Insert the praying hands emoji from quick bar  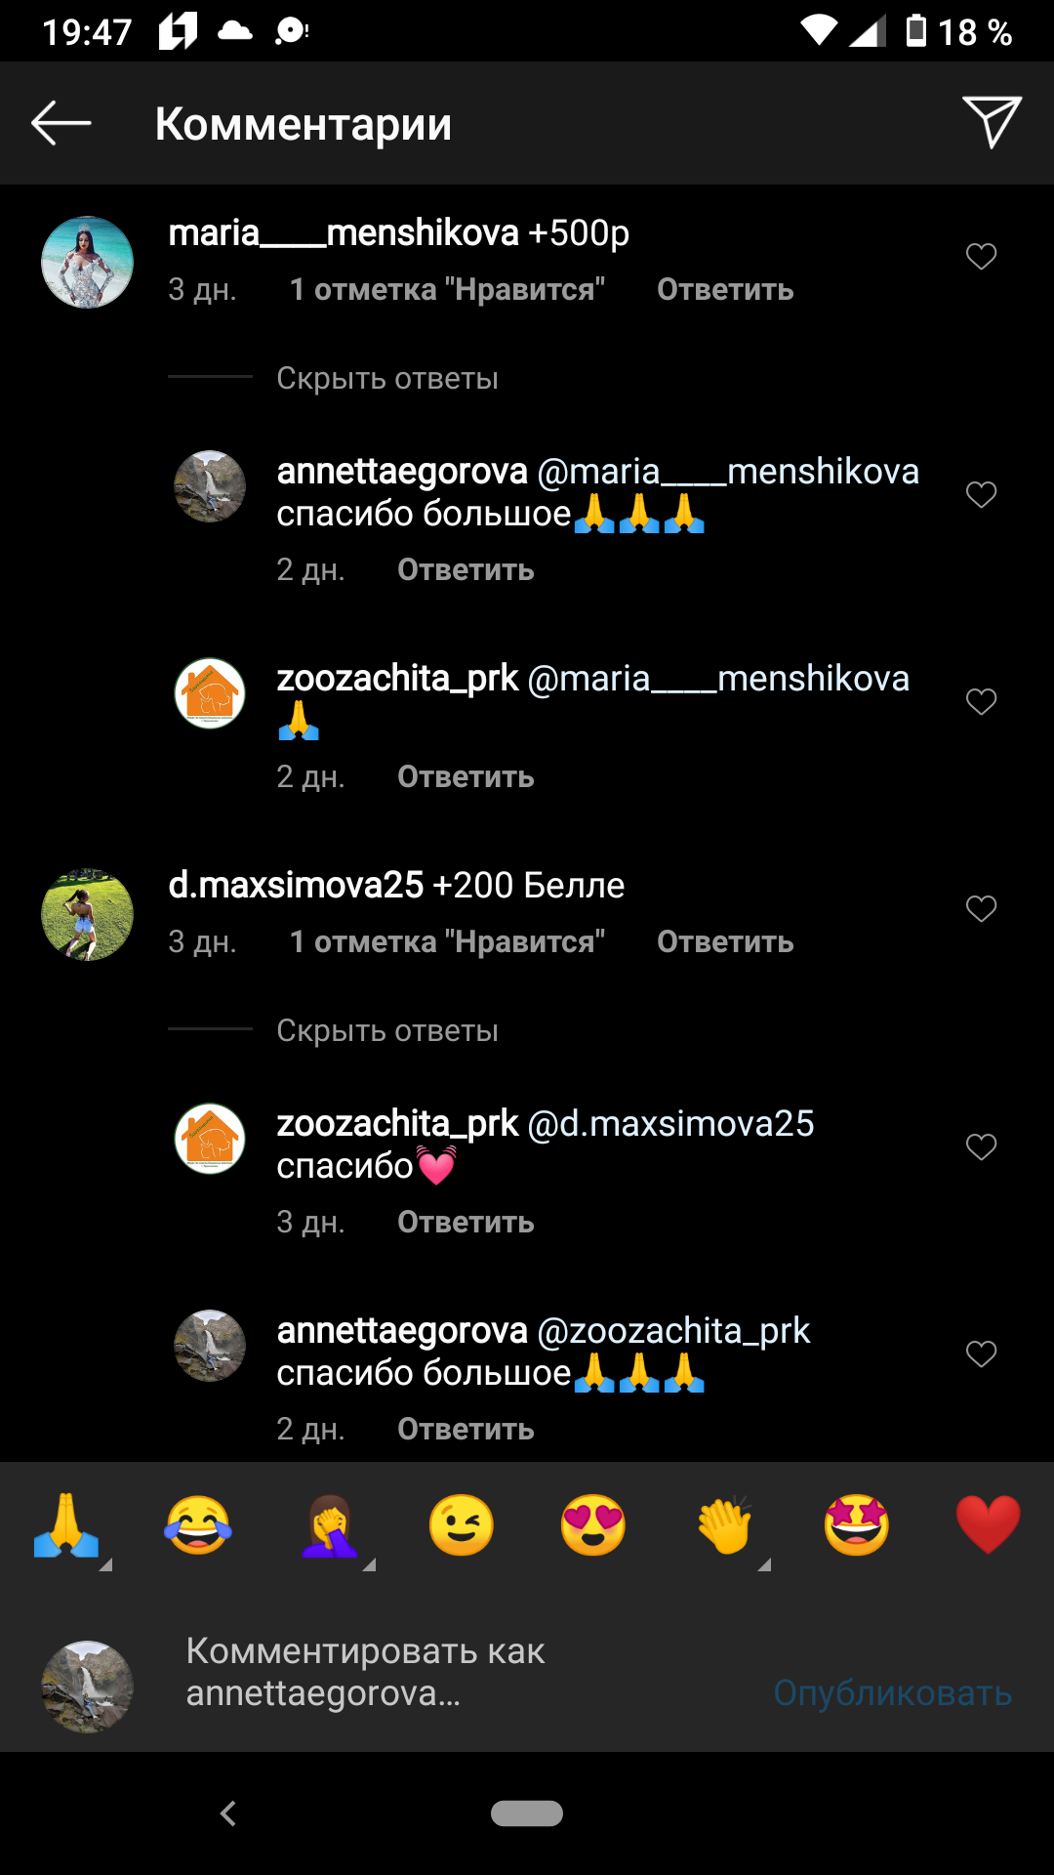[x=66, y=1524]
